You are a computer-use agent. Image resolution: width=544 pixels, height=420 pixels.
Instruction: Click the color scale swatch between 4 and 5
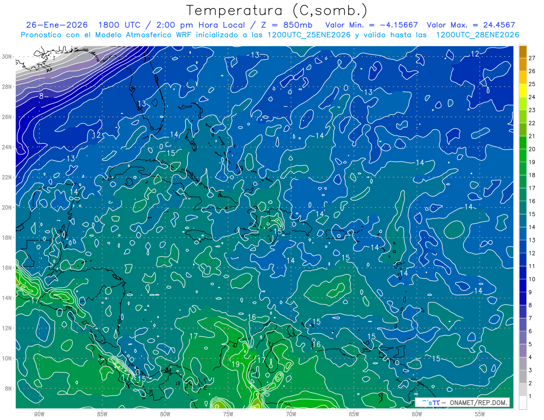pos(523,351)
